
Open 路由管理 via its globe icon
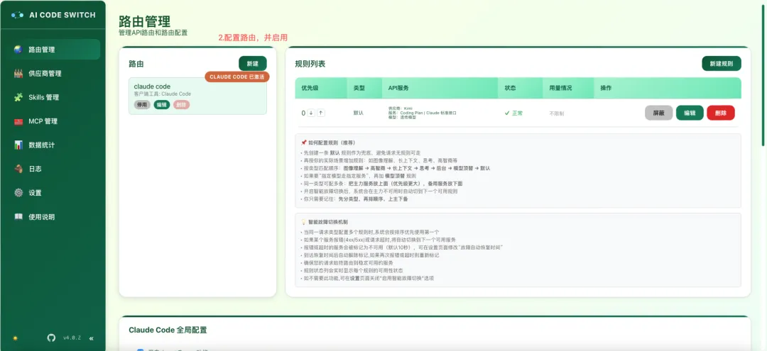pos(18,50)
